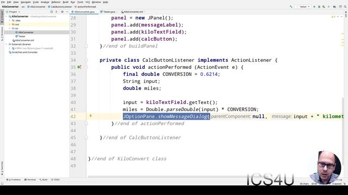Click the implements gutter icon on line 35
The width and height of the screenshot is (348, 195).
(x=79, y=67)
